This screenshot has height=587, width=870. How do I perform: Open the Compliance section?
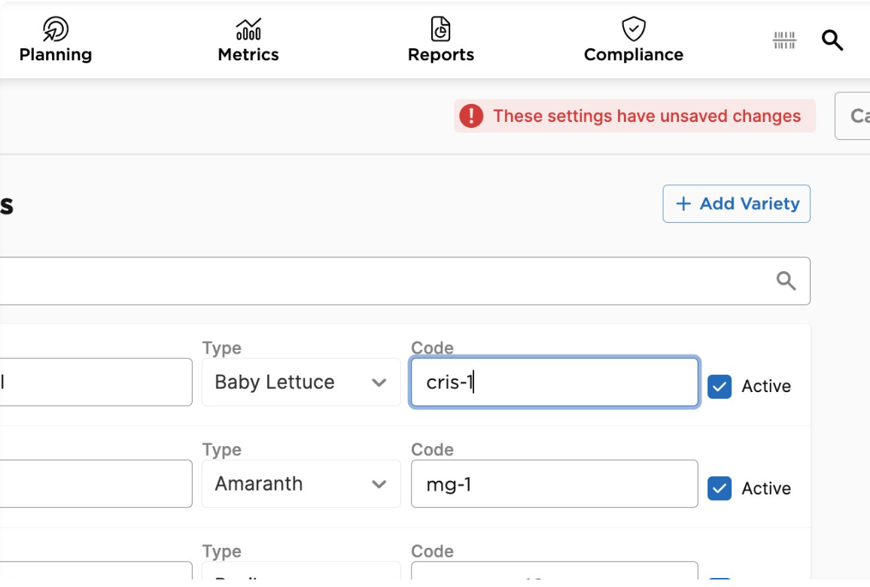pyautogui.click(x=633, y=39)
